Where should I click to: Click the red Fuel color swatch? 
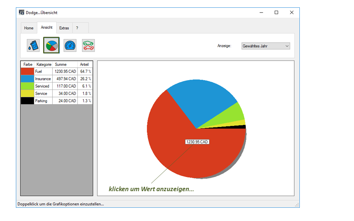[x=27, y=71]
